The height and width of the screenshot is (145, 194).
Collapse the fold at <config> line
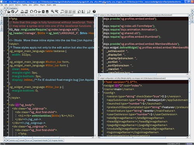(99, 93)
